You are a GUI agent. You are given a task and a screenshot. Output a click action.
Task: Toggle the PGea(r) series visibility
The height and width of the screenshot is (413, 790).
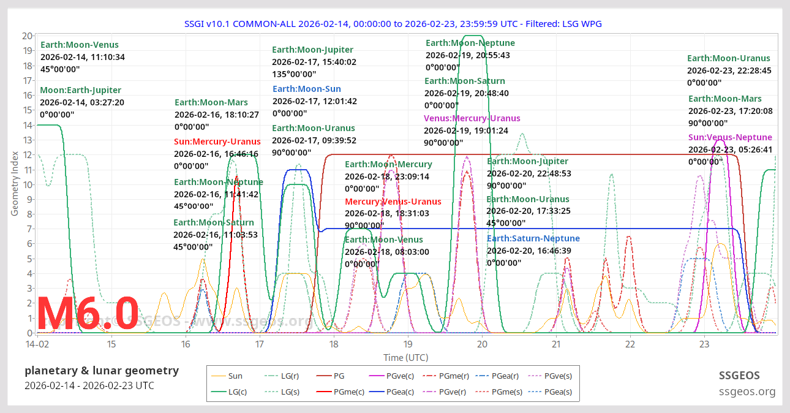point(482,375)
